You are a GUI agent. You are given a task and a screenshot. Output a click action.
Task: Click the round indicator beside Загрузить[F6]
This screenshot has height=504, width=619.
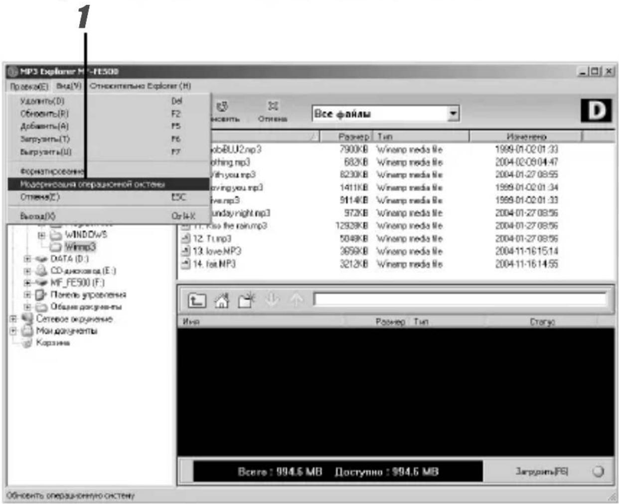pyautogui.click(x=598, y=471)
